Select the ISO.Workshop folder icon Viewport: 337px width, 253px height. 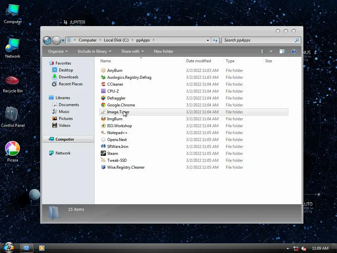pos(103,126)
